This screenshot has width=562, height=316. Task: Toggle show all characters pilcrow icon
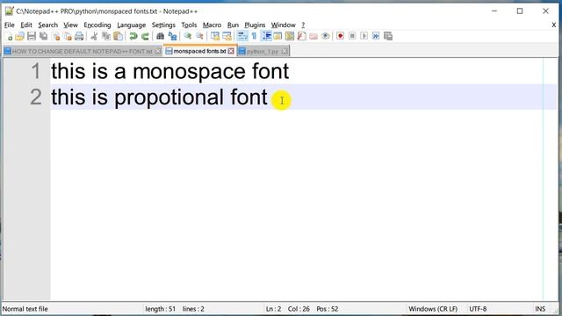[254, 36]
